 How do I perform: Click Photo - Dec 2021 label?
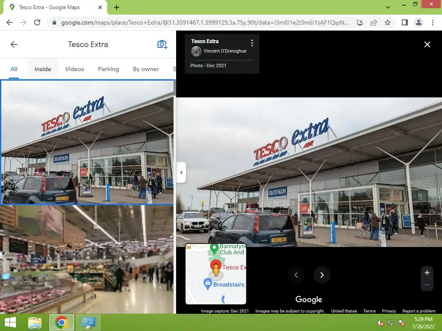tap(208, 66)
